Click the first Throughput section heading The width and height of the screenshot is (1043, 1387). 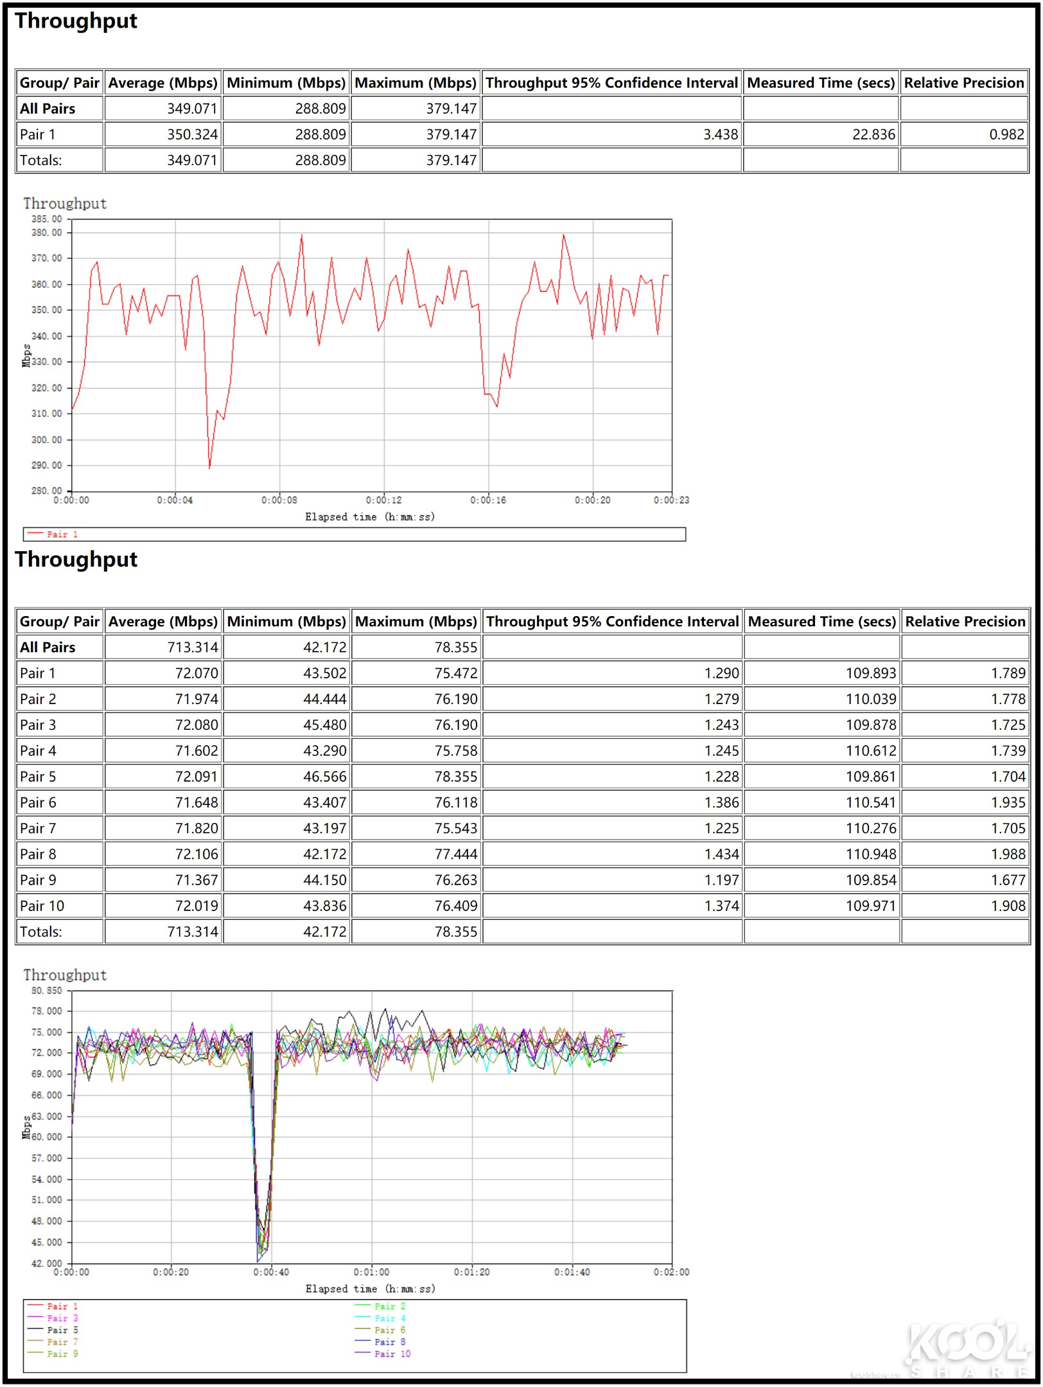click(76, 21)
